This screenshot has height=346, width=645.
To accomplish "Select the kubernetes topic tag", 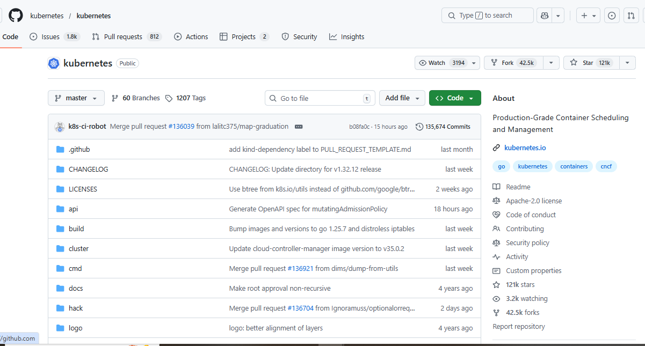I will coord(532,166).
